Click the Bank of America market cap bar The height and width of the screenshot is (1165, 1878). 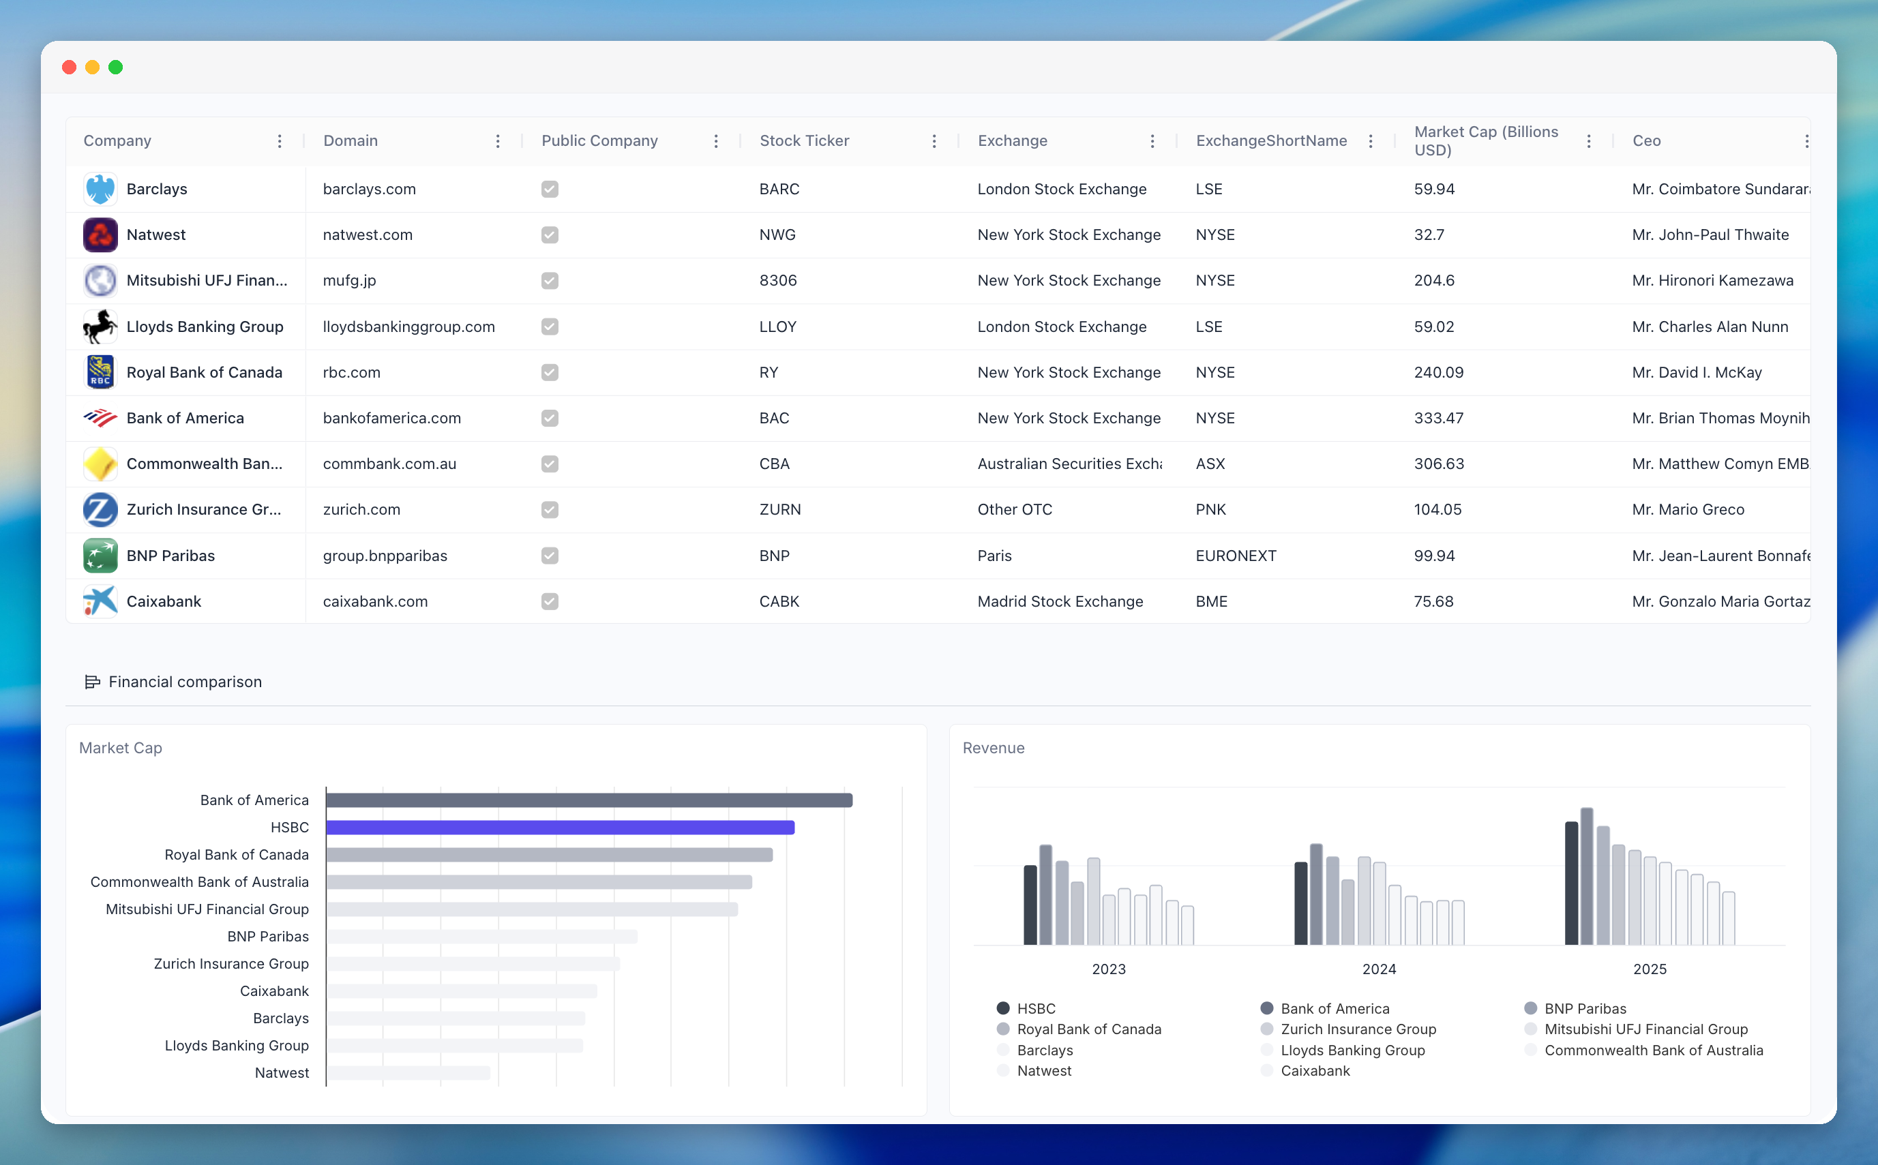pyautogui.click(x=590, y=800)
